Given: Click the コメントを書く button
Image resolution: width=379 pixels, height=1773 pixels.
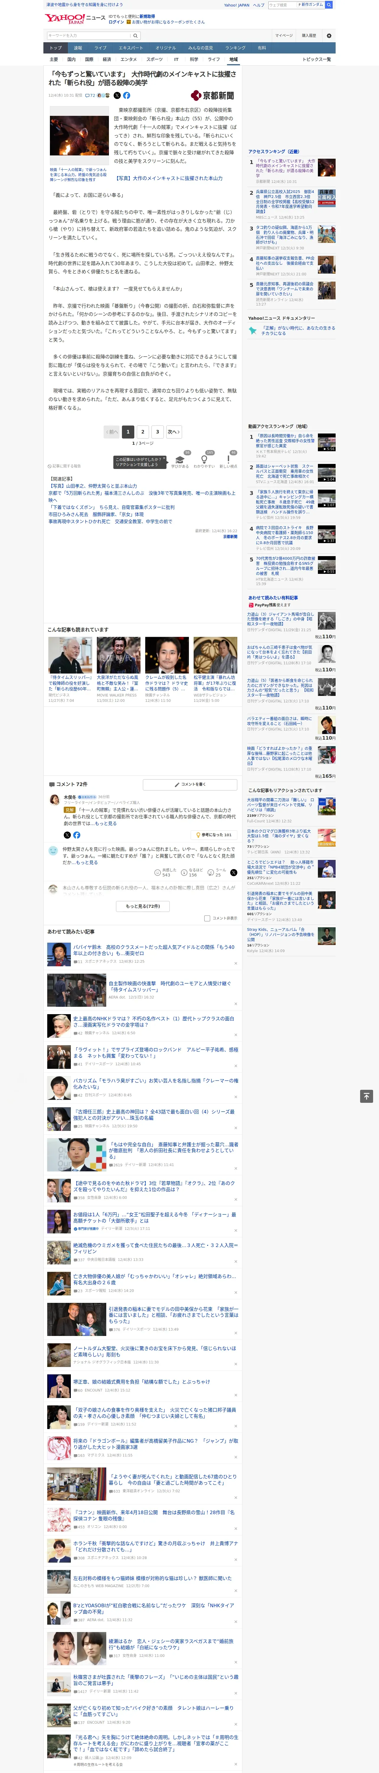Looking at the screenshot, I should [190, 785].
